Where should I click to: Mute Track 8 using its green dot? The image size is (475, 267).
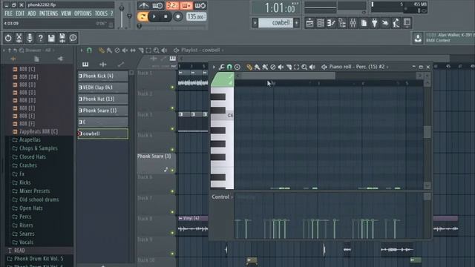pyautogui.click(x=172, y=233)
